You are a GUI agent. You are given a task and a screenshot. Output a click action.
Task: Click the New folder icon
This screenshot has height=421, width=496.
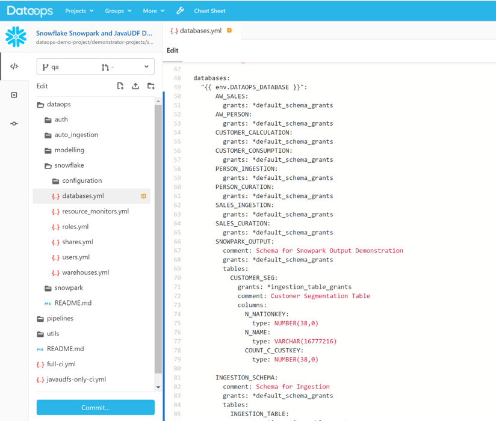click(x=151, y=86)
